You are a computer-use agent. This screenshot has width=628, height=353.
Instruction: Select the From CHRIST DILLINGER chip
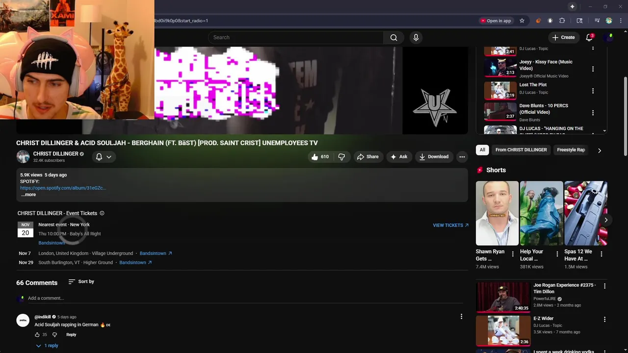[x=521, y=150]
